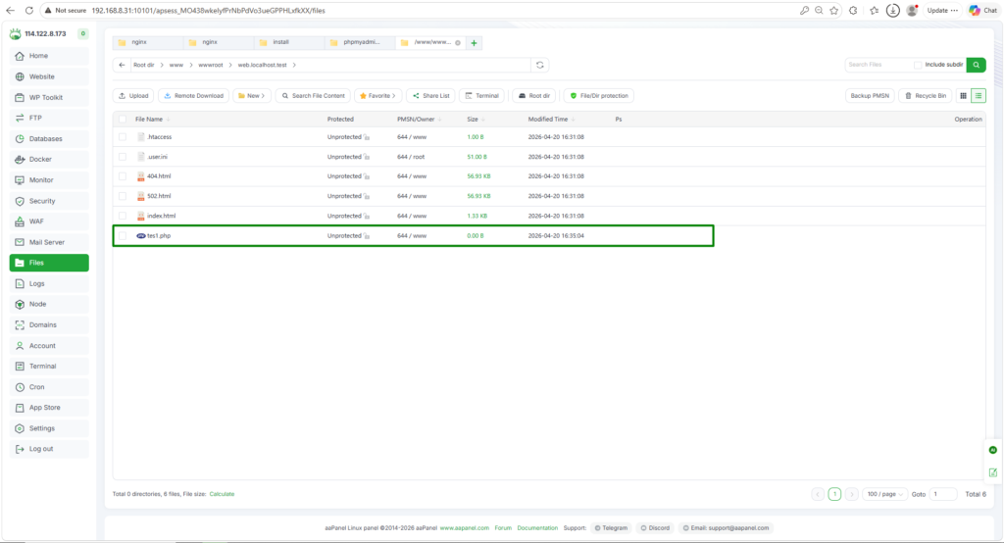Open Databases in the left sidebar
Screen dimensions: 1004x543
pos(45,138)
